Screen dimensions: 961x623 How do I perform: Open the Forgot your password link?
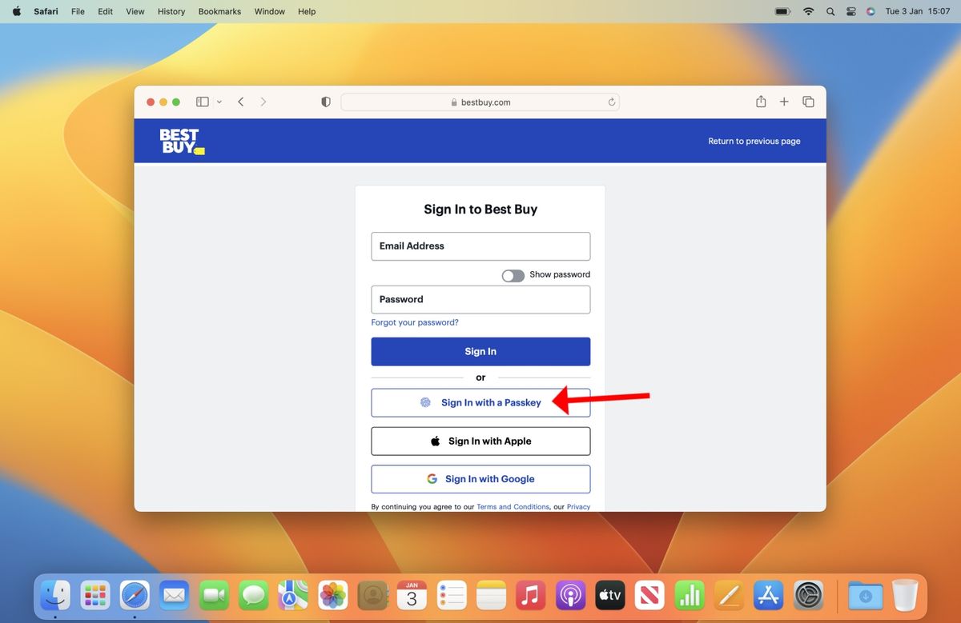pos(414,322)
